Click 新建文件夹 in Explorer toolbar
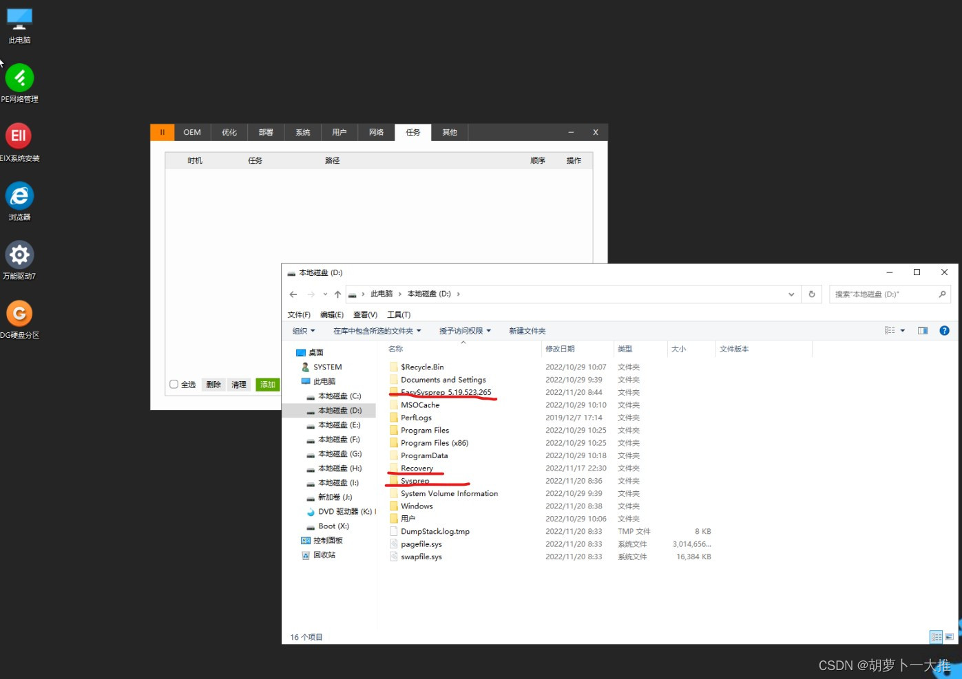 (x=527, y=331)
